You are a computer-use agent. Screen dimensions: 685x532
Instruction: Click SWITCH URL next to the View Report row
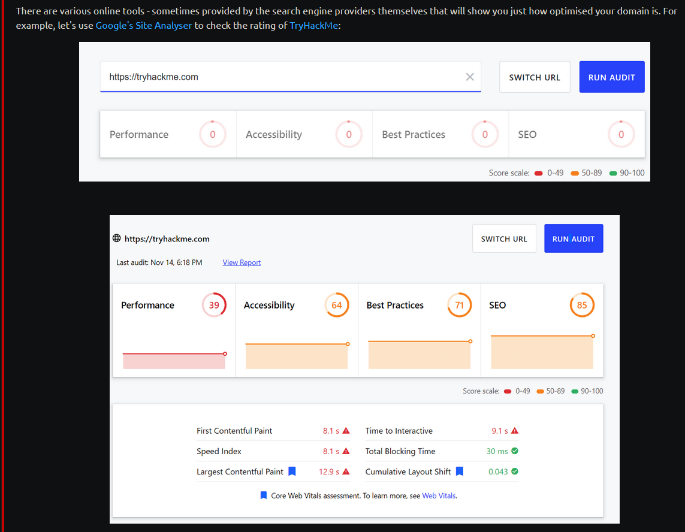pyautogui.click(x=504, y=238)
